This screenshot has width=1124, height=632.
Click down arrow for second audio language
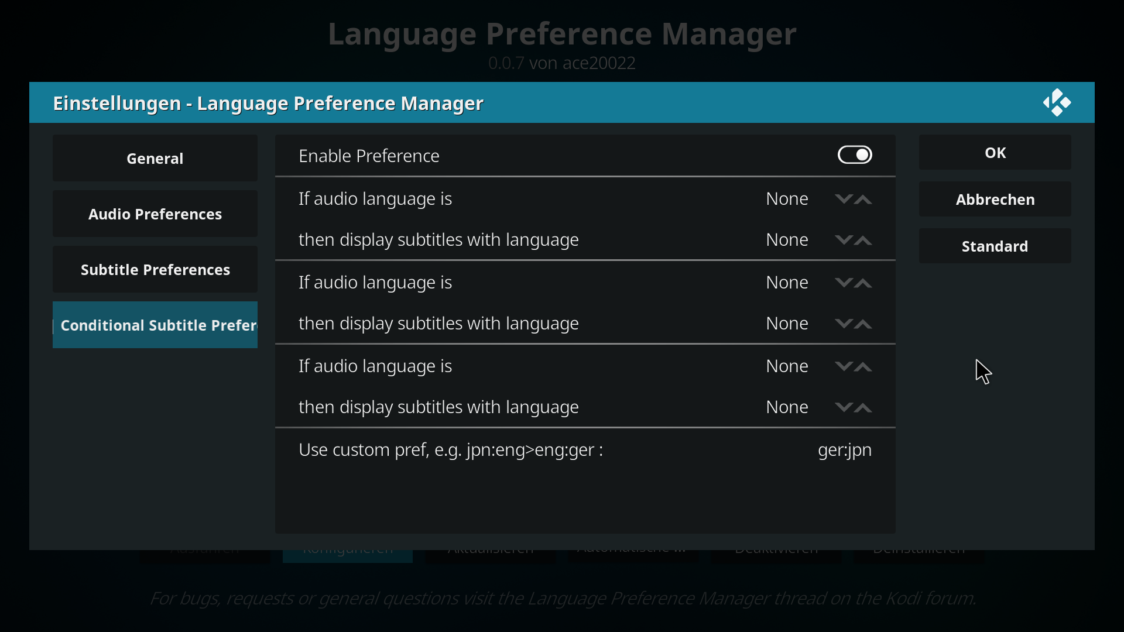pyautogui.click(x=844, y=283)
